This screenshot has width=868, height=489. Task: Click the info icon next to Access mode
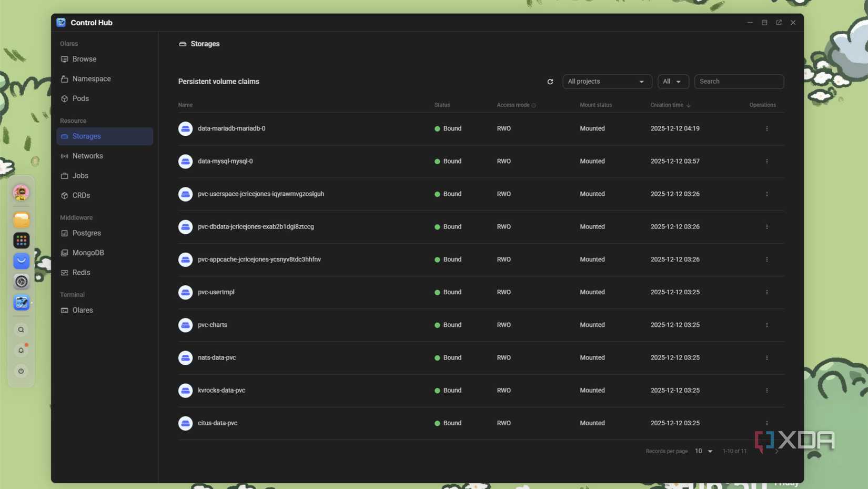[533, 105]
